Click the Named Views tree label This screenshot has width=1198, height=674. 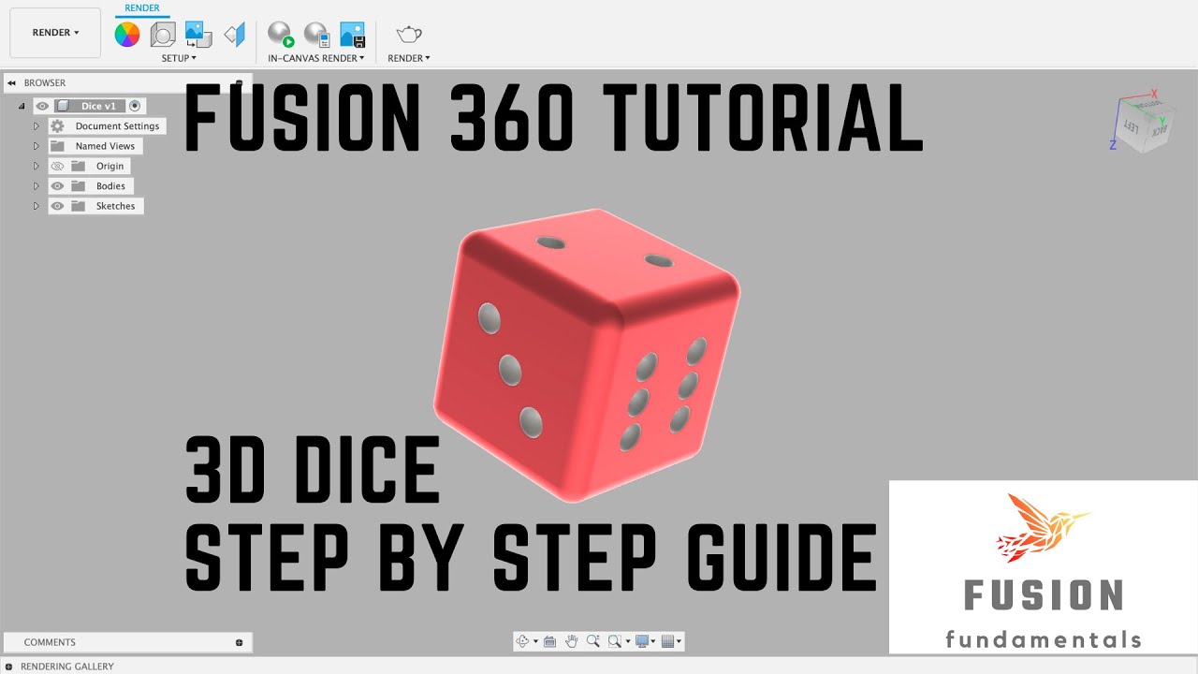click(x=105, y=146)
